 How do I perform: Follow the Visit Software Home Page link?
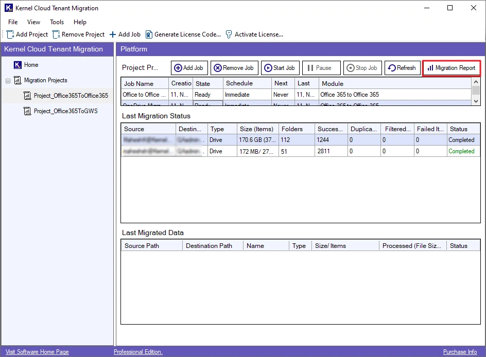(37, 352)
